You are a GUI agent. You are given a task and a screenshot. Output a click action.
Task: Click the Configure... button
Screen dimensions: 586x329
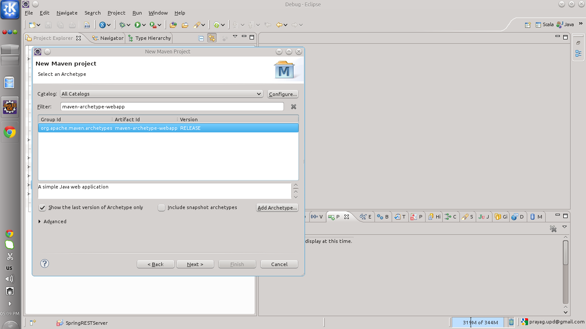point(283,94)
